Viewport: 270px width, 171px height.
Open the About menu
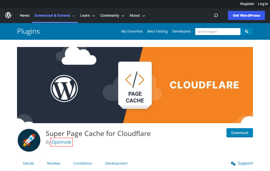click(x=134, y=16)
